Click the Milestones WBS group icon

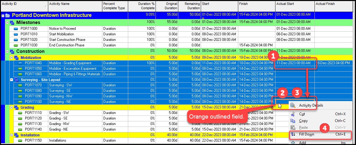(12, 23)
